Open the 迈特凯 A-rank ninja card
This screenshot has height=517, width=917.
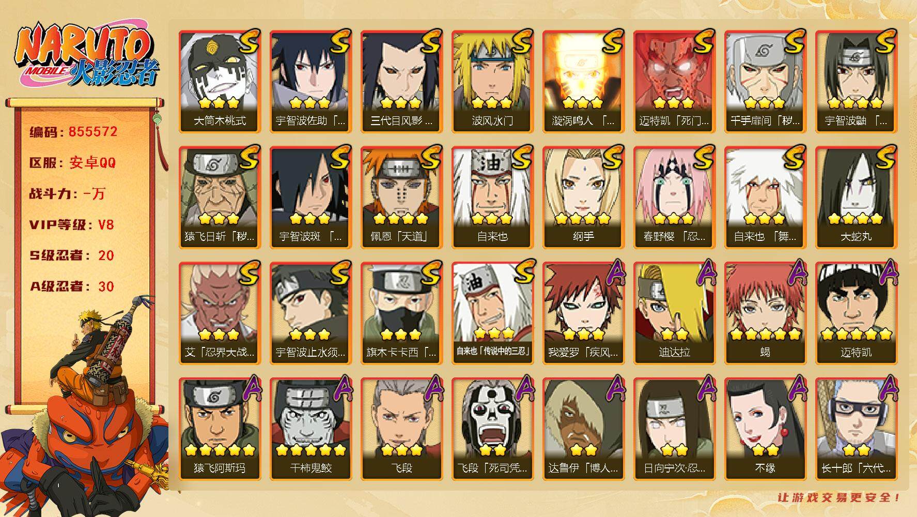coord(857,313)
